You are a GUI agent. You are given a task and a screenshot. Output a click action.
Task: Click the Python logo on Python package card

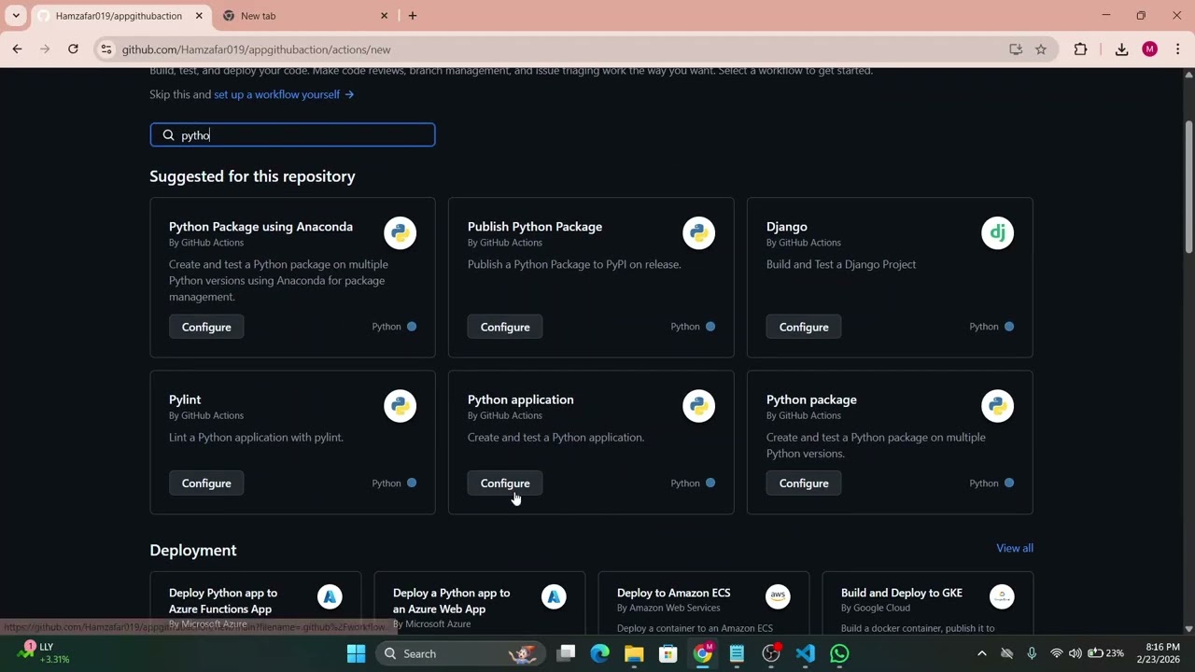click(x=997, y=406)
